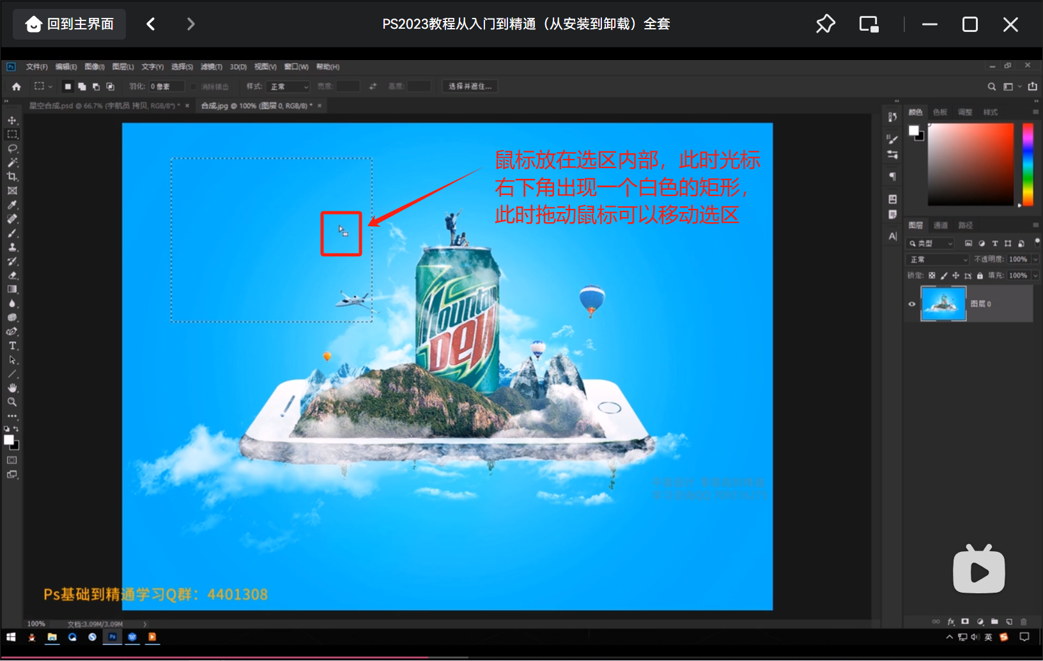
Task: Open the workspace switcher dropdown
Action: tap(1011, 86)
